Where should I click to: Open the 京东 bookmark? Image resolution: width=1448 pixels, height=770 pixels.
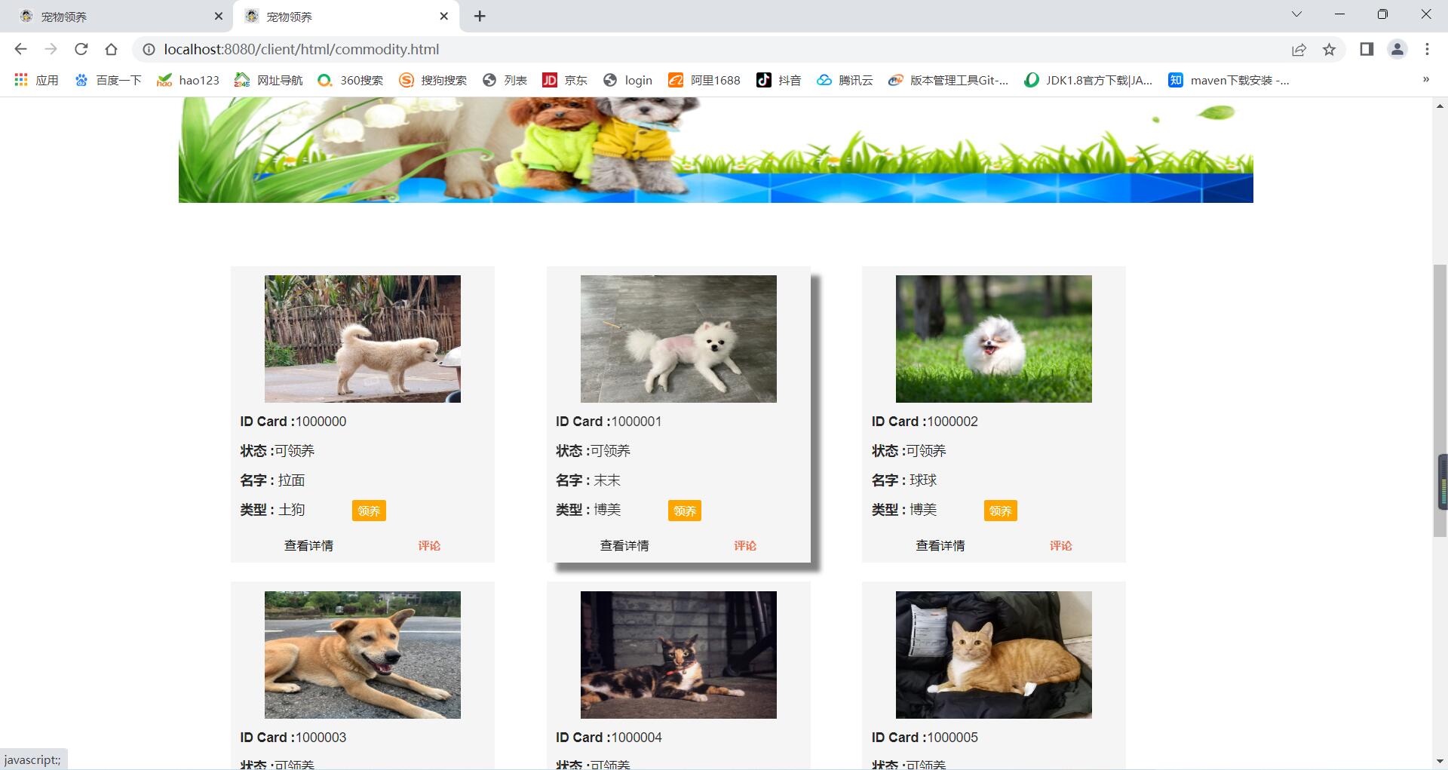(x=565, y=80)
